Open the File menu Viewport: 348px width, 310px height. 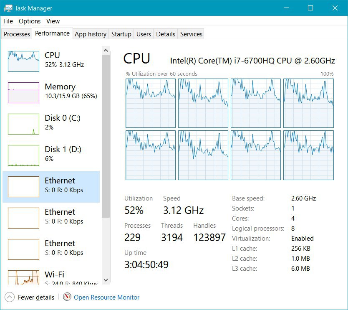click(x=8, y=21)
